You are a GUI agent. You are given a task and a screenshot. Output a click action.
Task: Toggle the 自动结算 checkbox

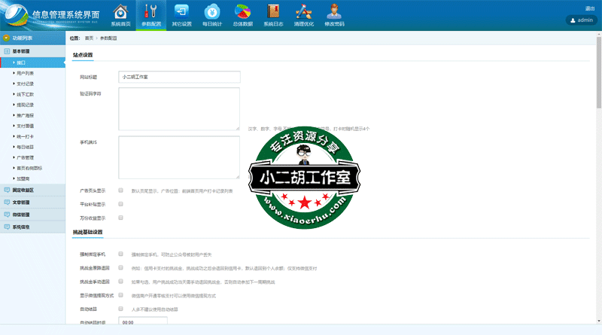coord(120,309)
